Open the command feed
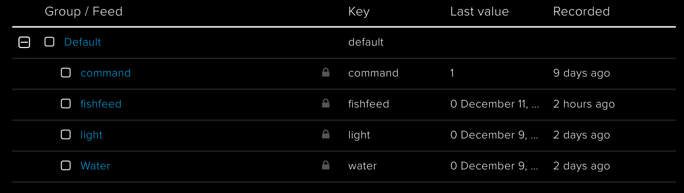Image resolution: width=684 pixels, height=193 pixels. coord(106,73)
